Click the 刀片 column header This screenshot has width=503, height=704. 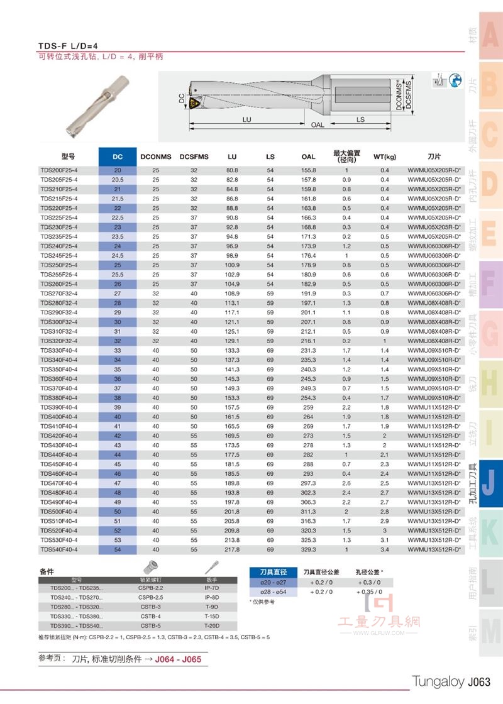point(434,157)
